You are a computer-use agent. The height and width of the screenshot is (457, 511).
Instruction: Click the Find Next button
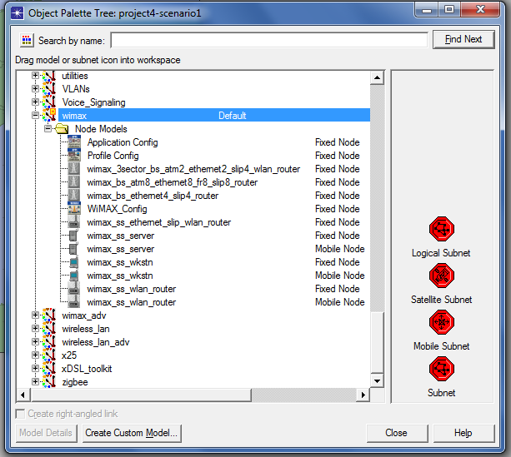point(463,39)
